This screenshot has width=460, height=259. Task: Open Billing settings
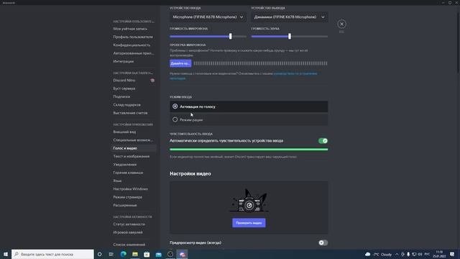coord(130,113)
